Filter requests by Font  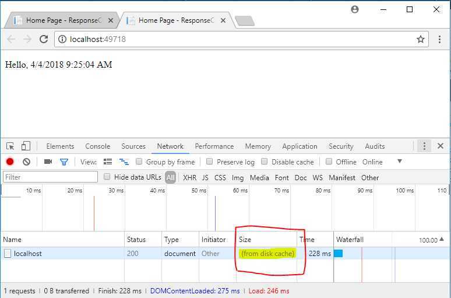[282, 178]
